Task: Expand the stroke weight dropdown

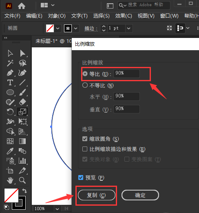Action: tap(129, 28)
